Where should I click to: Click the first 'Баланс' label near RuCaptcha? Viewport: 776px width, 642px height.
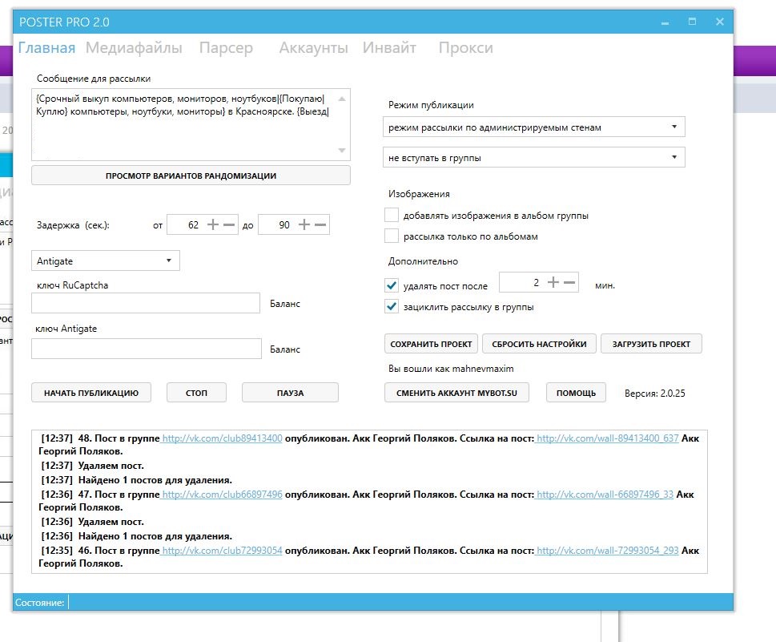285,304
